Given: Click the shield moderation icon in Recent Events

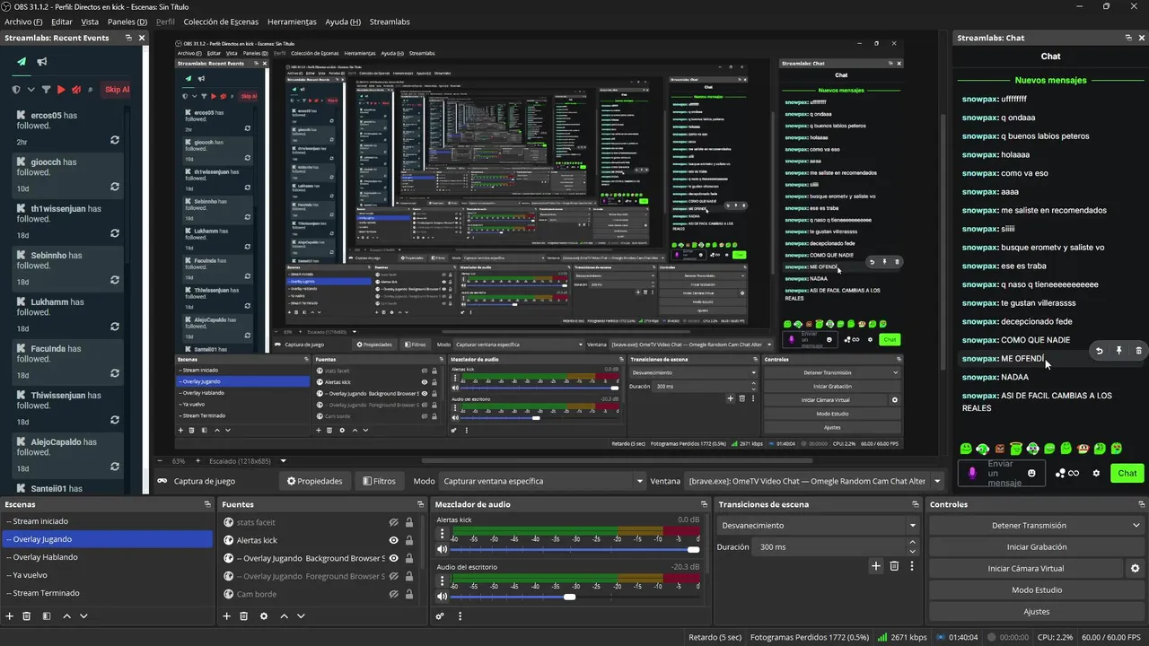Looking at the screenshot, I should click(x=16, y=90).
